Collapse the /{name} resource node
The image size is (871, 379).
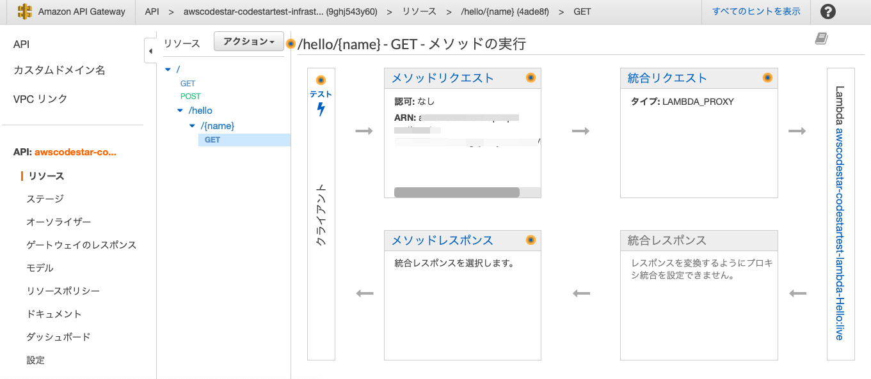tap(192, 126)
